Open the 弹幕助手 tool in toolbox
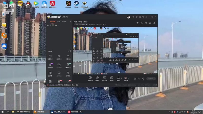Screen dimensions: 203x114 tap(50, 57)
